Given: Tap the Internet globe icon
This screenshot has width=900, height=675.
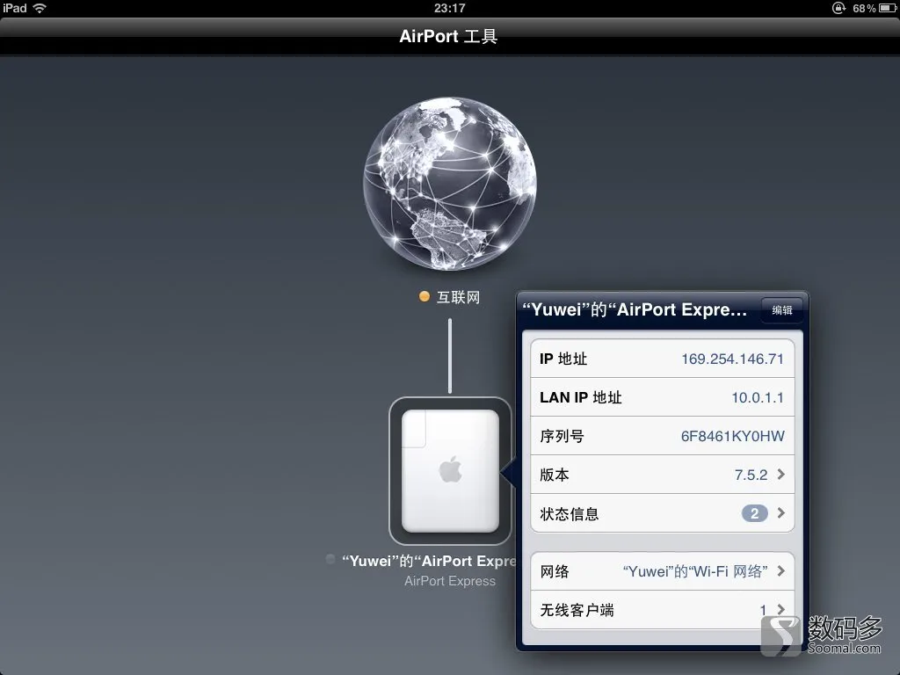Looking at the screenshot, I should point(450,184).
